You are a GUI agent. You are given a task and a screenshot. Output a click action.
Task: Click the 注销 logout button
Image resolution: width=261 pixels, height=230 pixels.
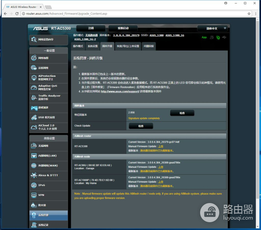91,28
